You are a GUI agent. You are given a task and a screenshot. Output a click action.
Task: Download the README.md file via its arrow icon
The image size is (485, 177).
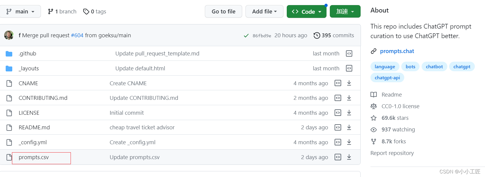pyautogui.click(x=349, y=128)
